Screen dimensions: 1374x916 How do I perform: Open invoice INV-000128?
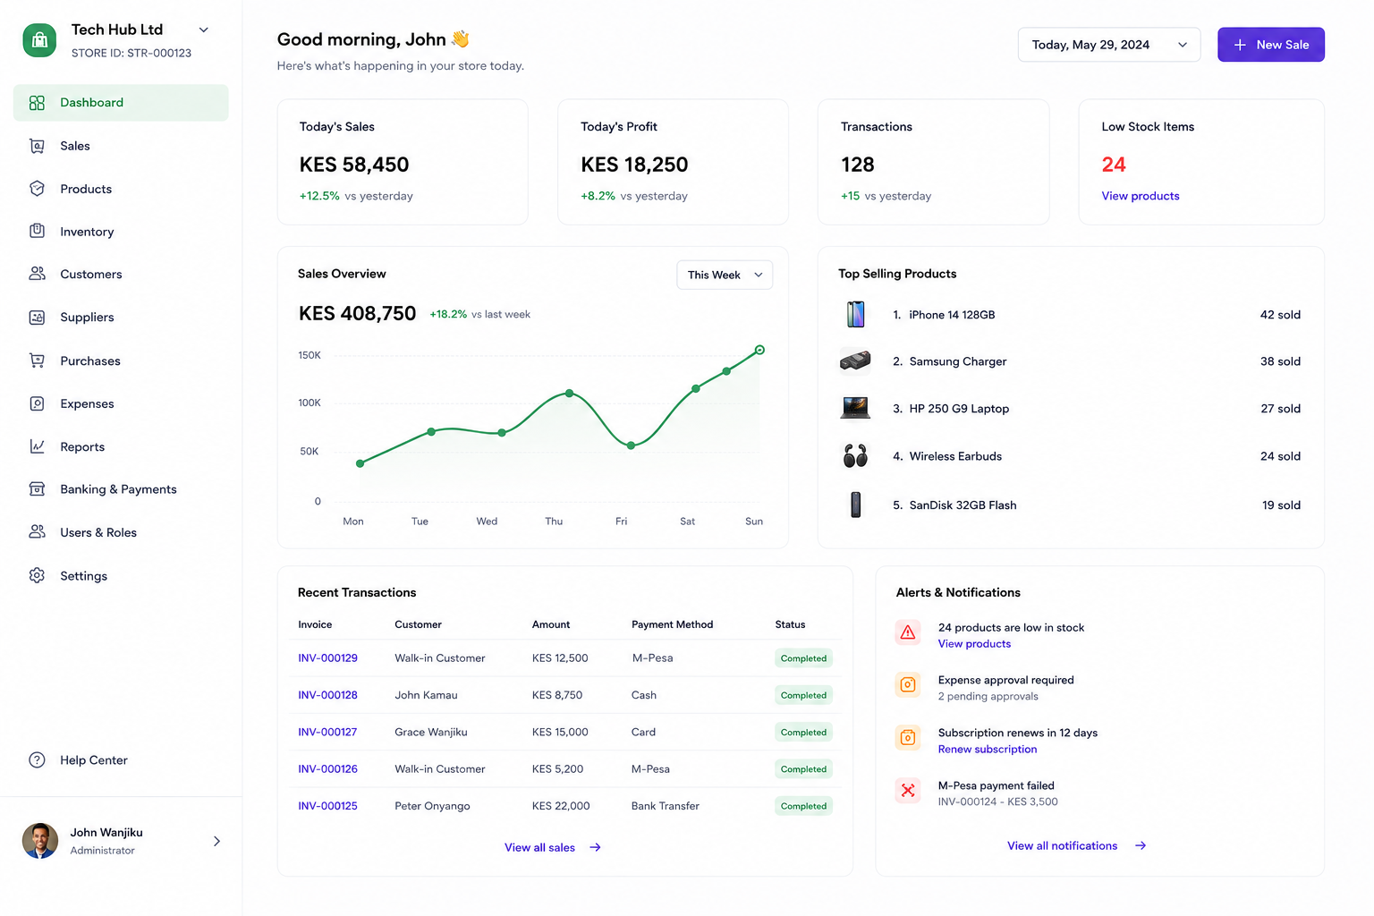point(327,695)
